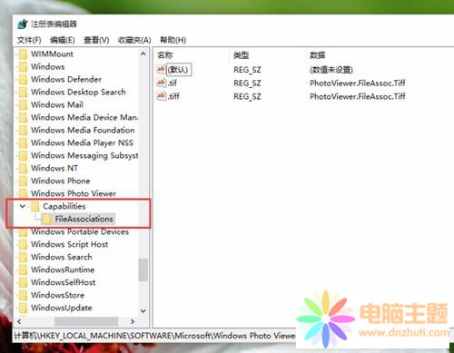The width and height of the screenshot is (454, 353).
Task: Click the Registry Editor title bar icon
Action: (23, 24)
